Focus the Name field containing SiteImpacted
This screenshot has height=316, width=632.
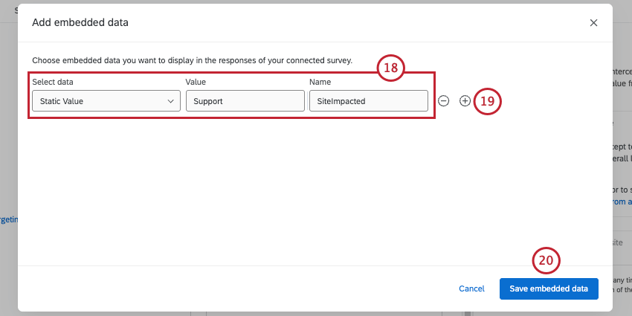[368, 101]
